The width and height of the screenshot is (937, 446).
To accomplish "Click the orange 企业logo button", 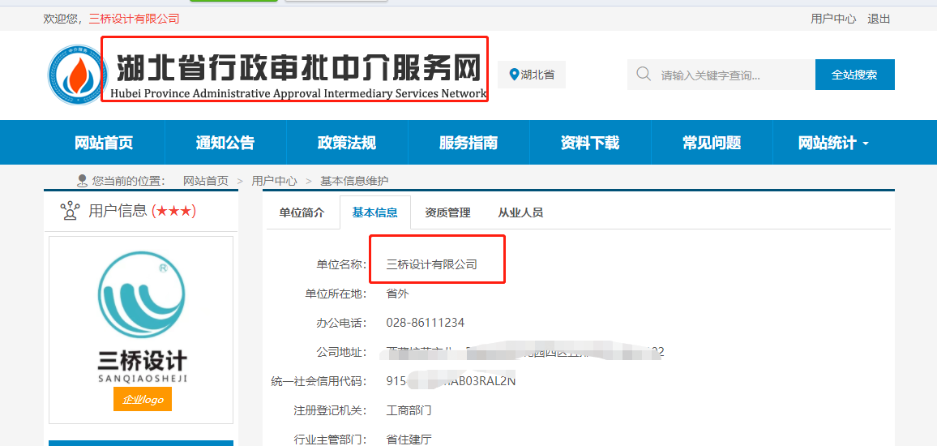I will point(143,399).
